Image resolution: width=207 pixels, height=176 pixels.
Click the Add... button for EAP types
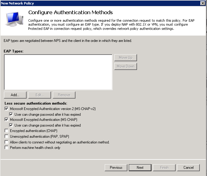click(15, 95)
